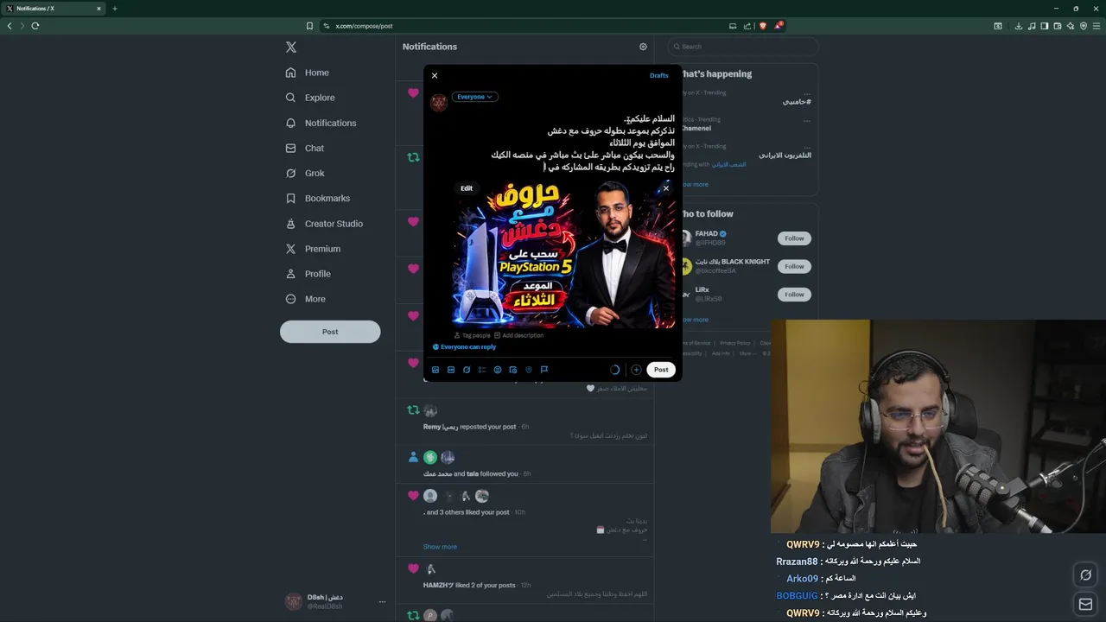Open the browser hamburger menu
This screenshot has height=622, width=1106.
[1096, 26]
